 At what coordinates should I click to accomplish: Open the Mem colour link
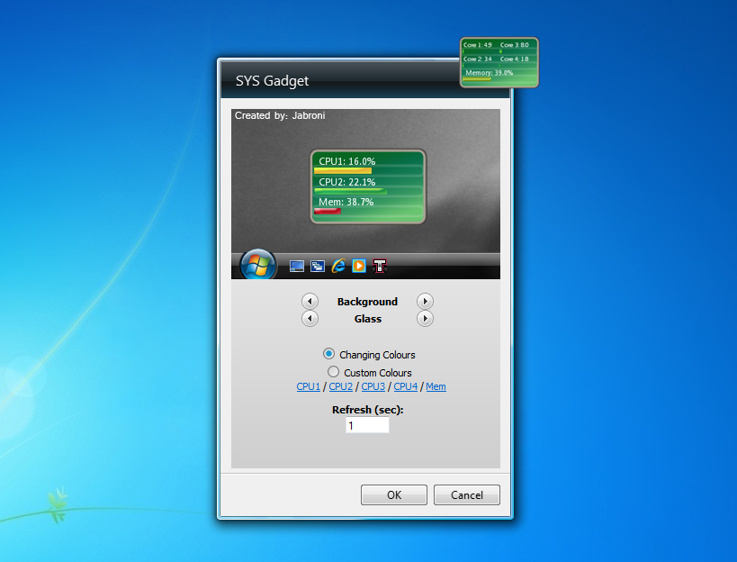pos(436,386)
